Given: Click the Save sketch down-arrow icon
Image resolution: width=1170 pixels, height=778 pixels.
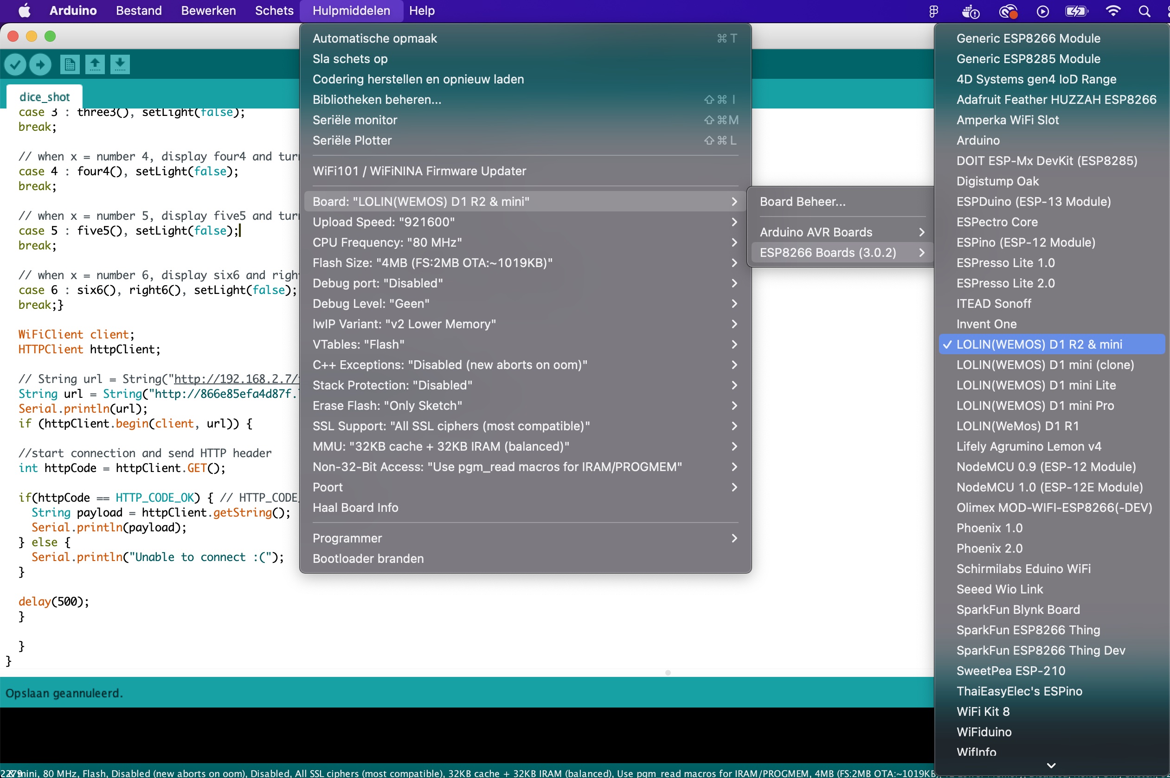Looking at the screenshot, I should 120,64.
